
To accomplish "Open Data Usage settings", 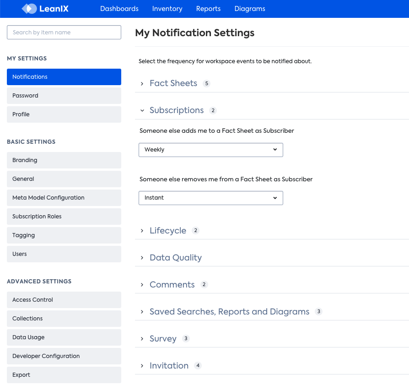I will (64, 337).
